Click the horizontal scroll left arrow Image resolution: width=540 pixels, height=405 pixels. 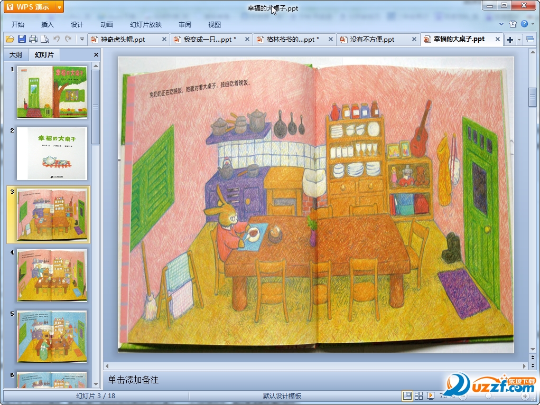(107, 366)
